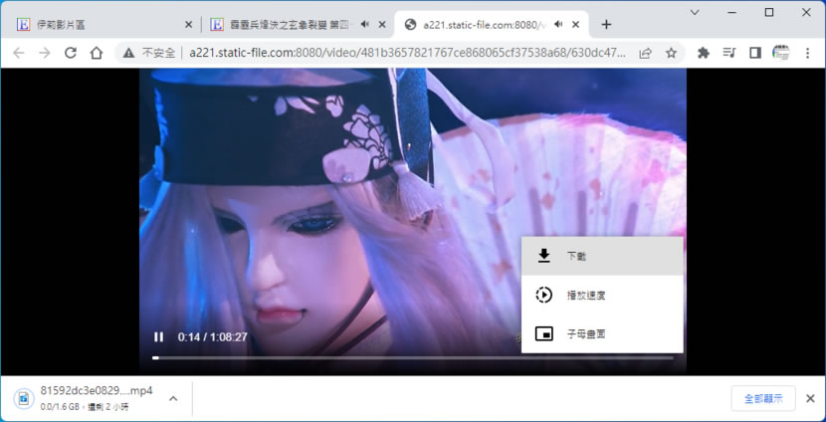Click the Show All downloads button
Screen dimensions: 826x422
pyautogui.click(x=763, y=399)
